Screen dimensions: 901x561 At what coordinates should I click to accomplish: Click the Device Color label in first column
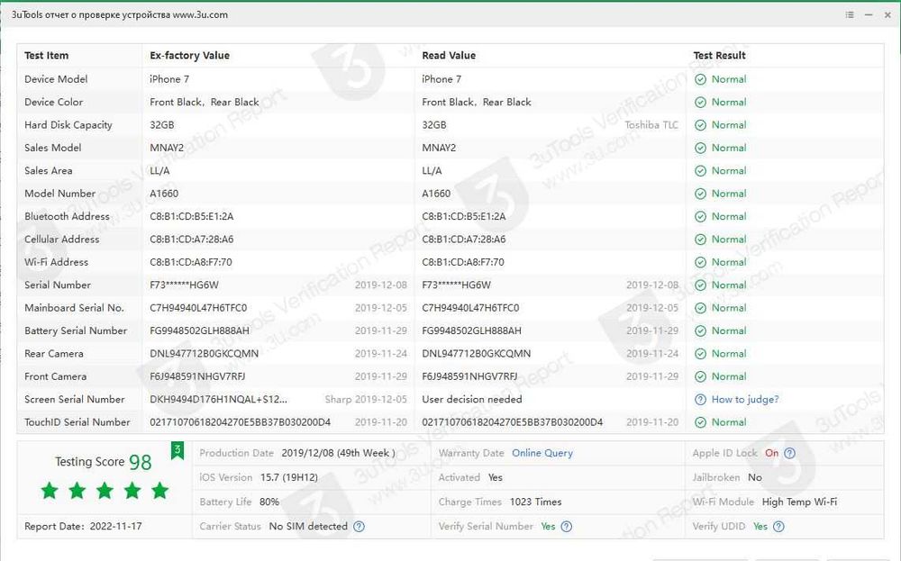tap(53, 103)
